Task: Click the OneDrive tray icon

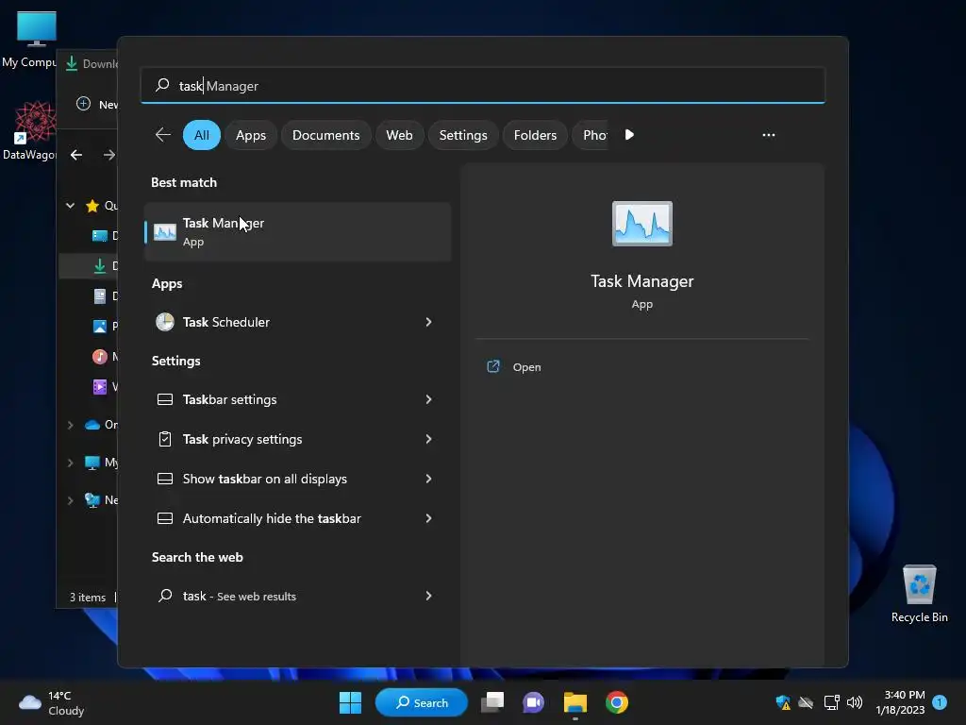Action: coord(806,702)
